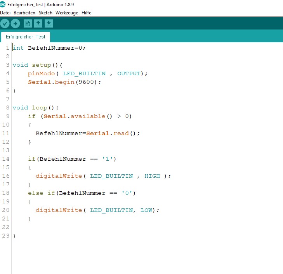Click the Arduino logo in title bar
This screenshot has height=274, width=283.
(3, 4)
